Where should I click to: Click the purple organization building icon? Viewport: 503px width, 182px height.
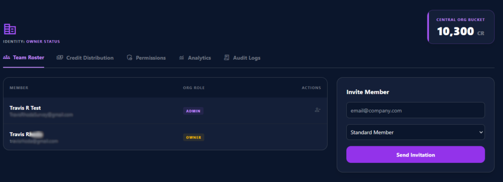coord(10,29)
